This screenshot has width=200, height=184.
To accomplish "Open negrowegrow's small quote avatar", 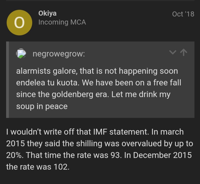I will pos(21,54).
